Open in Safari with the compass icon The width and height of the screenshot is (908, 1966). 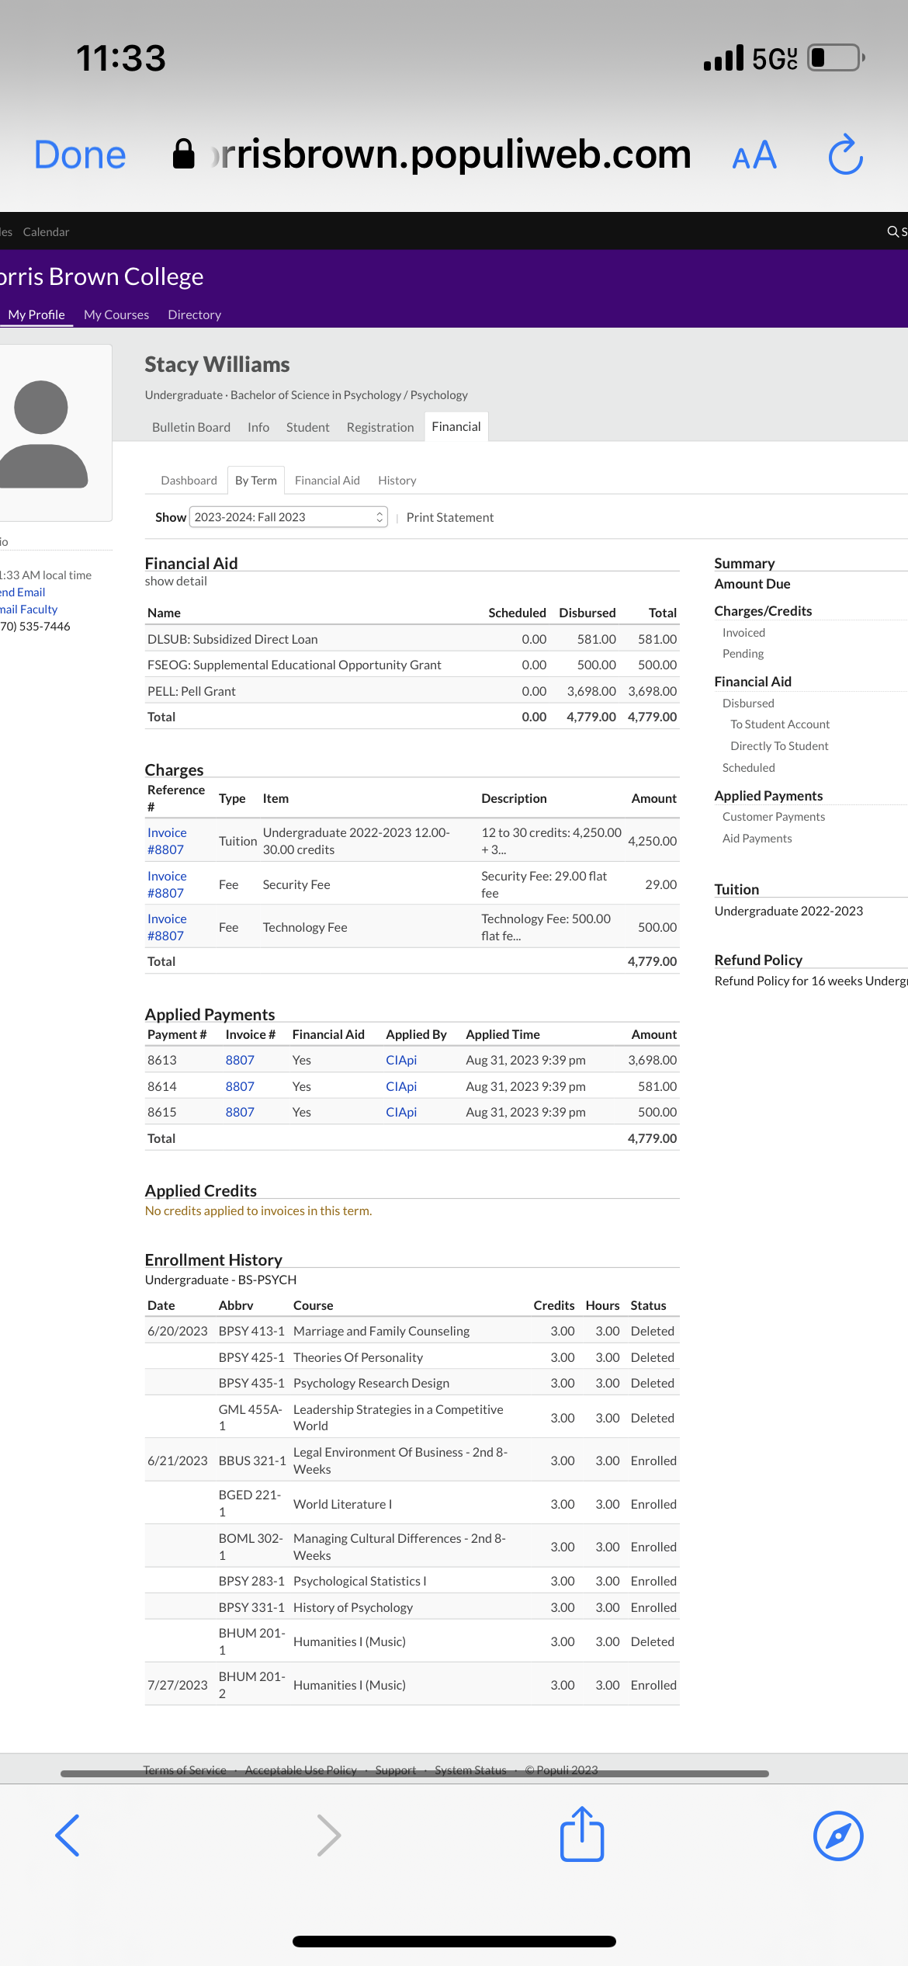click(x=838, y=1836)
